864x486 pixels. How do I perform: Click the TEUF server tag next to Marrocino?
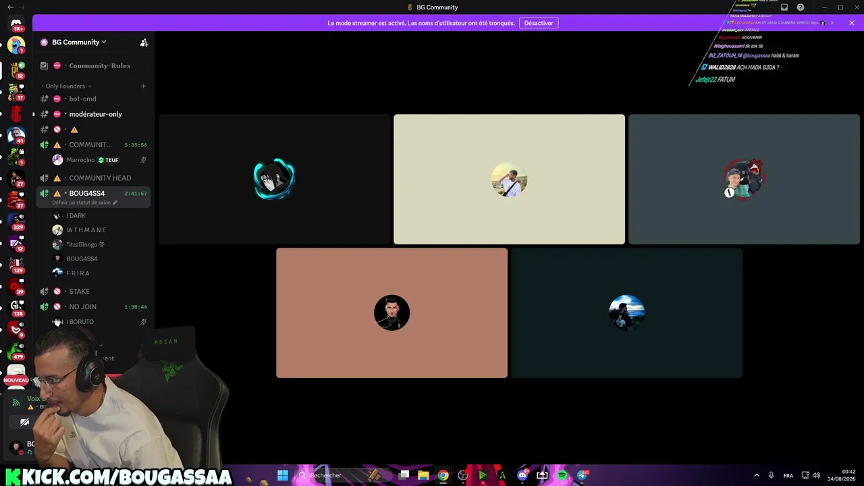click(108, 160)
